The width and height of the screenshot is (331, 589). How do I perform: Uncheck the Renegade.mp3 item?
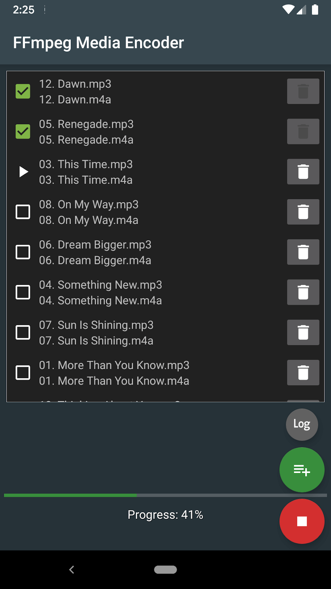pyautogui.click(x=23, y=132)
